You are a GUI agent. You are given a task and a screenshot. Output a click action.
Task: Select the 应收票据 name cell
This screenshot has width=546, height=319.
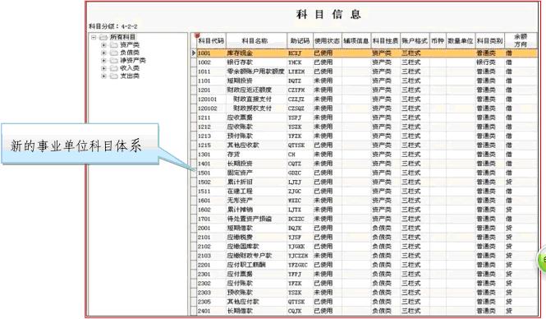coord(256,118)
